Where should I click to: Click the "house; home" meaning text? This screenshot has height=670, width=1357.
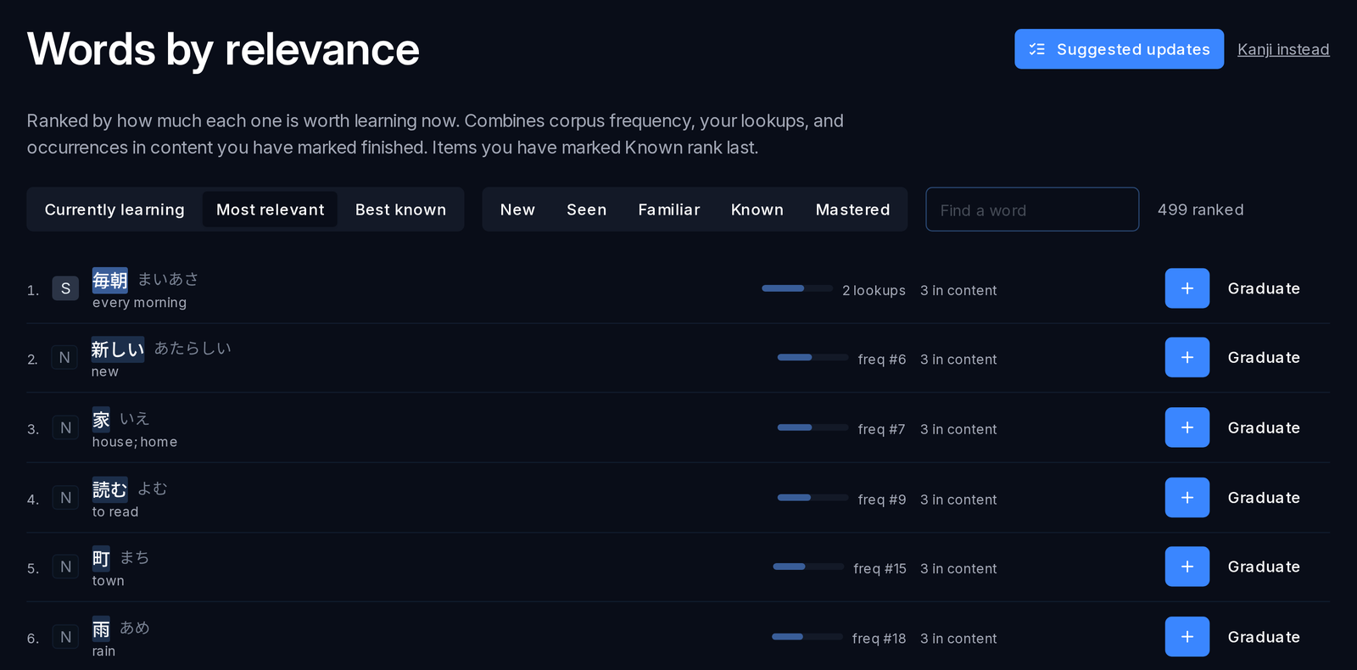pos(135,442)
